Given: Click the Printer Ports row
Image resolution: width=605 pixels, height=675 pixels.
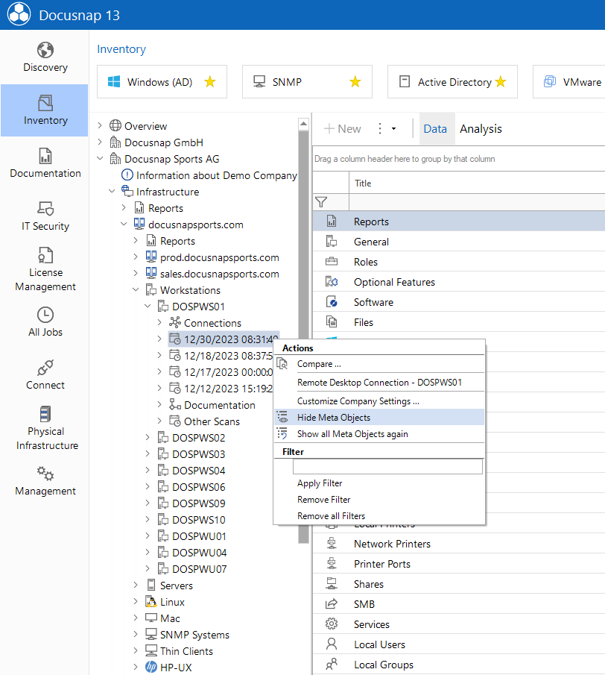Looking at the screenshot, I should [x=459, y=564].
